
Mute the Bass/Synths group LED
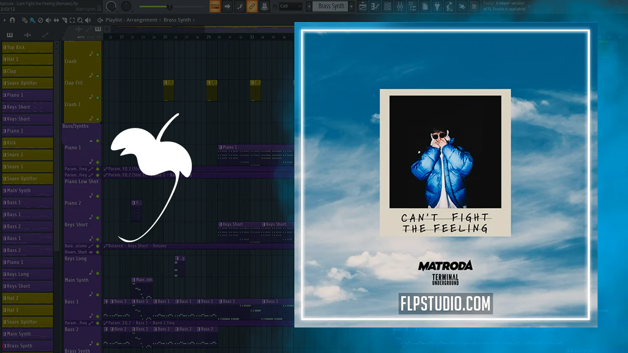(x=98, y=141)
